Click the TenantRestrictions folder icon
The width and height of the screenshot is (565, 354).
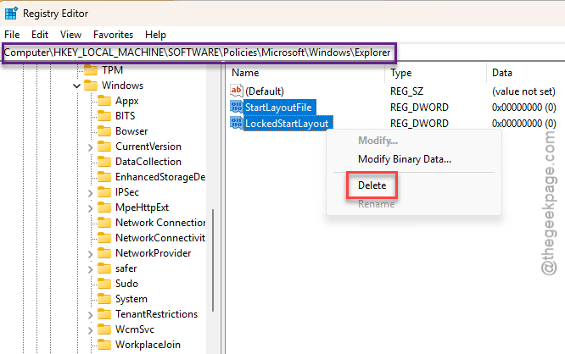click(104, 314)
